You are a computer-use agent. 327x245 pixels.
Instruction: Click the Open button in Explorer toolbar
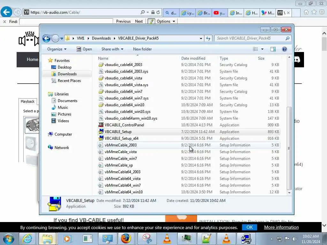tap(84, 49)
